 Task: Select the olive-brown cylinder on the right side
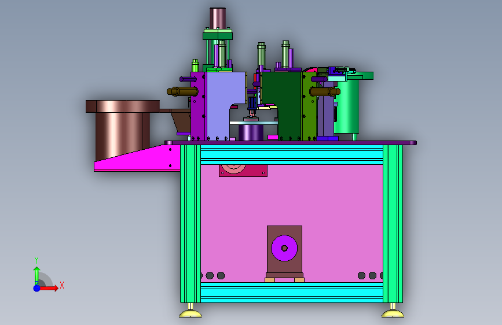click(x=325, y=91)
